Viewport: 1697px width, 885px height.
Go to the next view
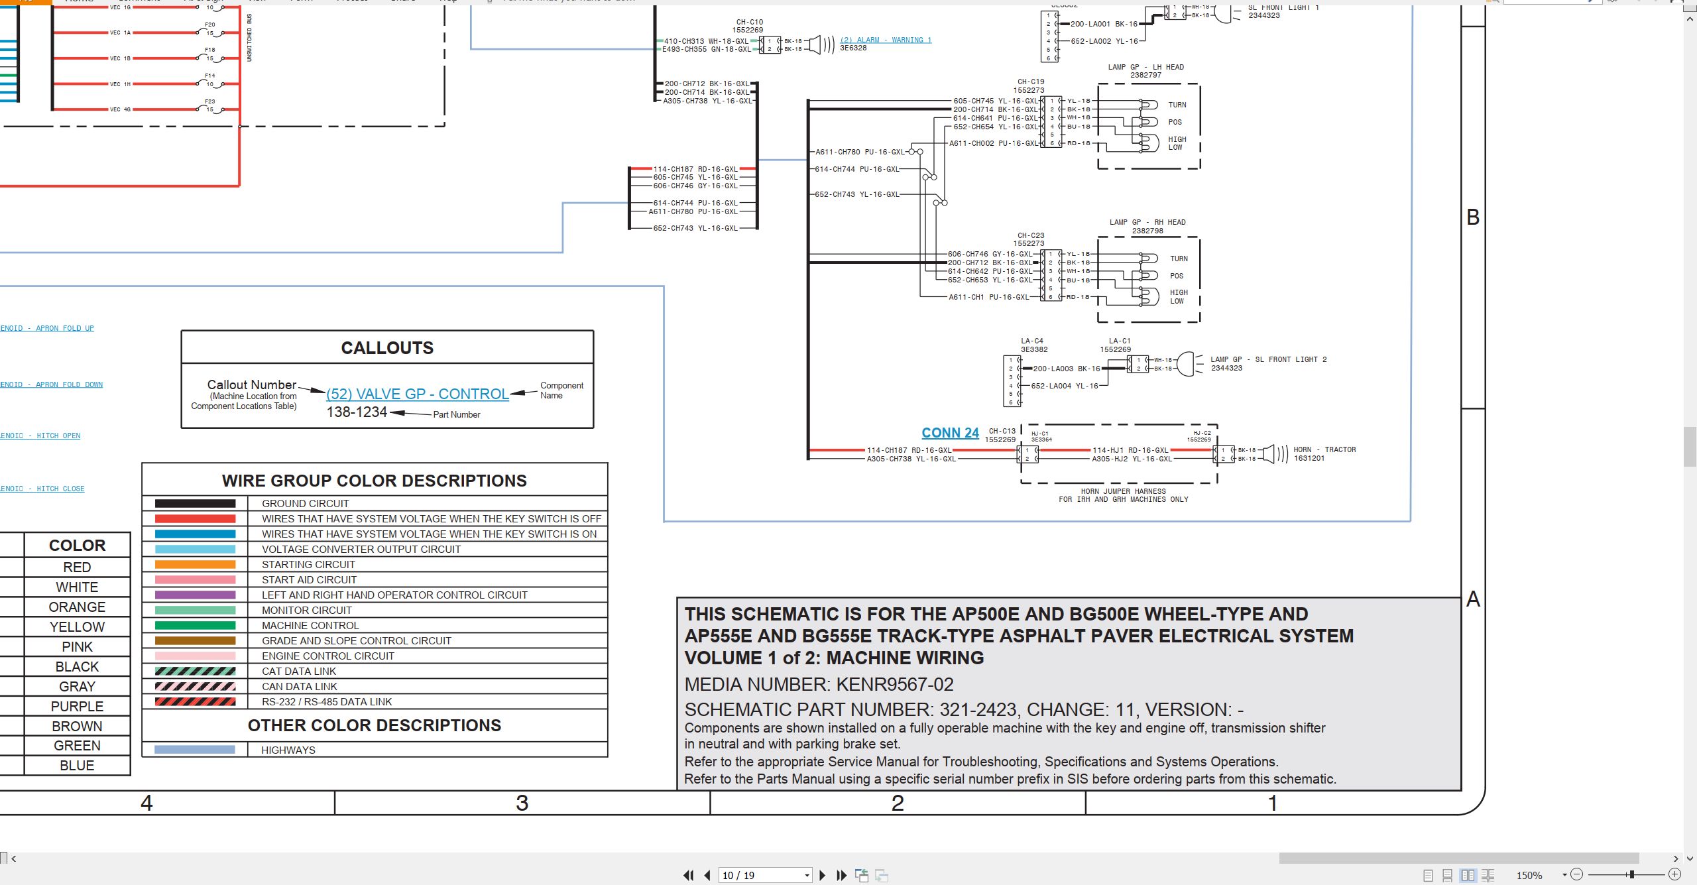pyautogui.click(x=882, y=875)
